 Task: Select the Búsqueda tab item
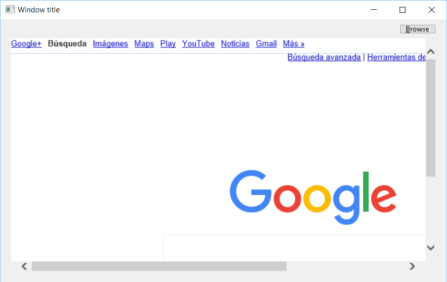(x=67, y=43)
